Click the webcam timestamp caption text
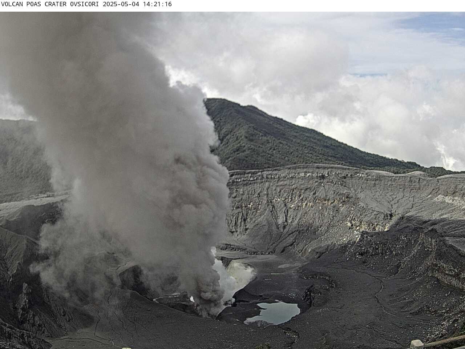The image size is (465, 349). click(86, 4)
